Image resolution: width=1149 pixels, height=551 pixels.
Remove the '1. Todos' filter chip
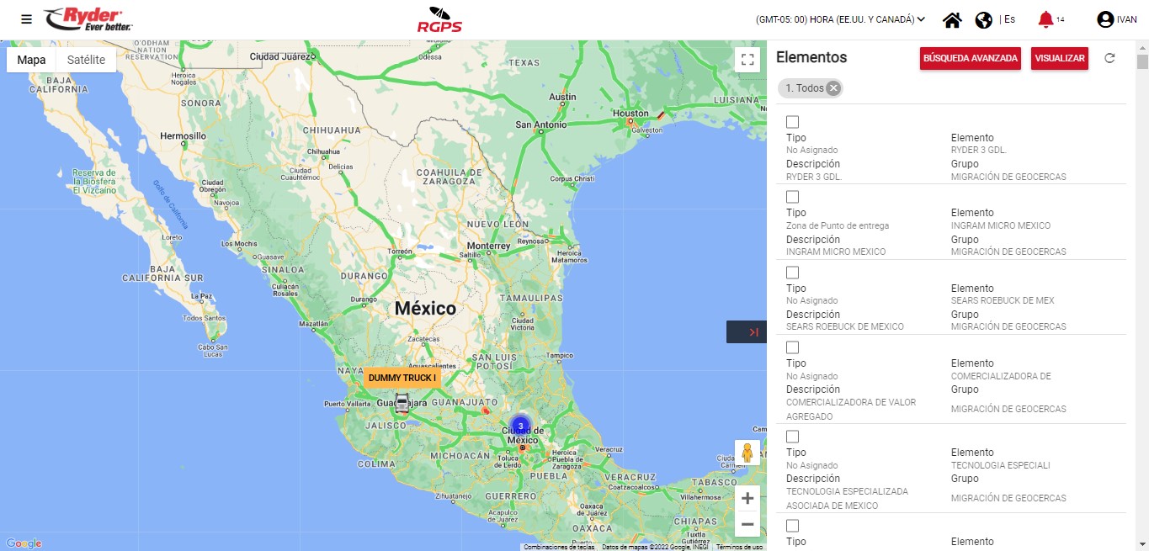(x=833, y=88)
